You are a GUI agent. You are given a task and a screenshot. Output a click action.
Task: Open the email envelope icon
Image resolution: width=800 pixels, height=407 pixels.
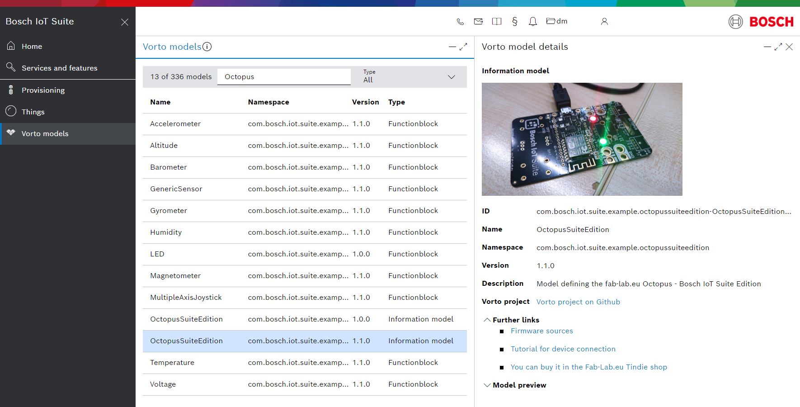478,21
